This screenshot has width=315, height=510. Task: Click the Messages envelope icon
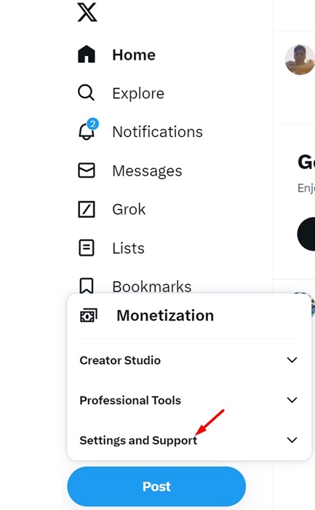(87, 170)
